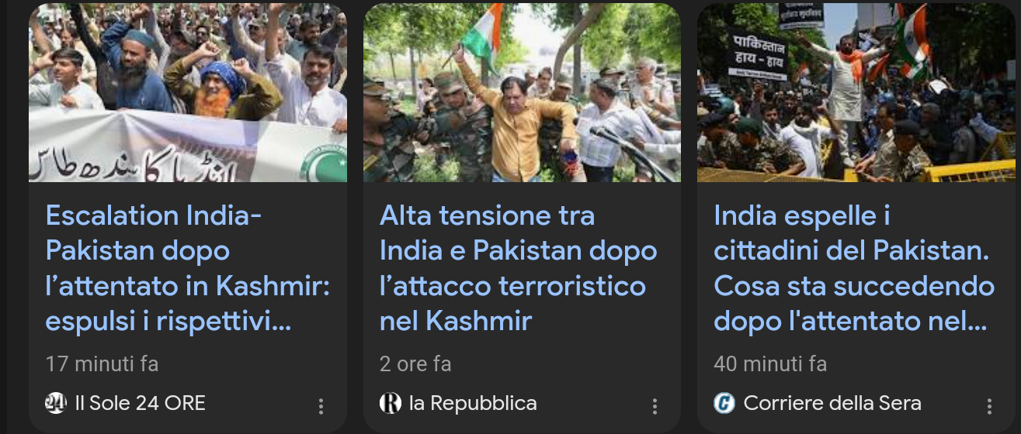
Task: Click the '2 ore fa' timestamp
Action: coord(415,363)
